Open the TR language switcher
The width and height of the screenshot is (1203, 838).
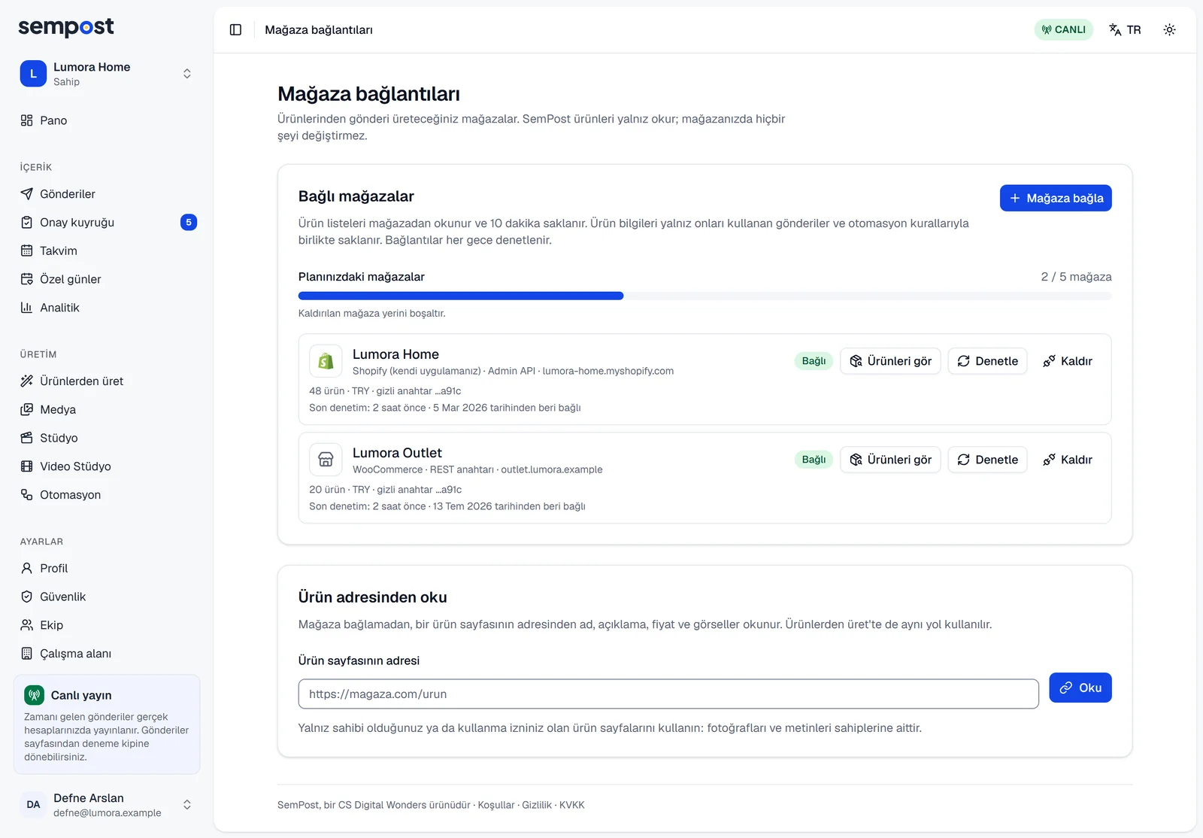(1125, 29)
